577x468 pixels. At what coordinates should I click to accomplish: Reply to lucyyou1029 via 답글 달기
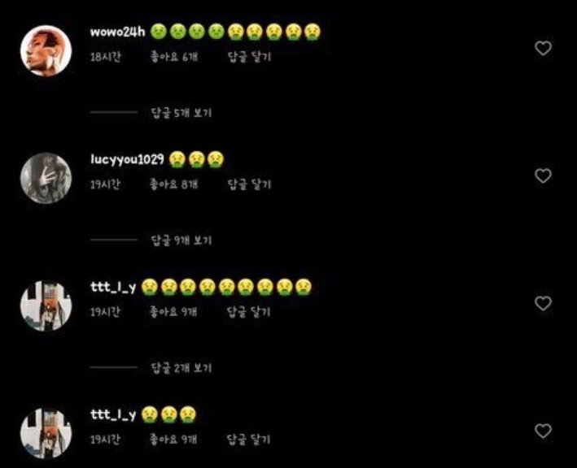(x=249, y=184)
